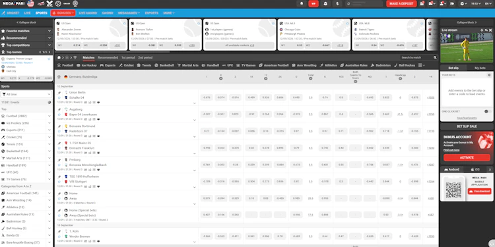Pin the Union Berlin vs Schalke 04 match

click(59, 93)
